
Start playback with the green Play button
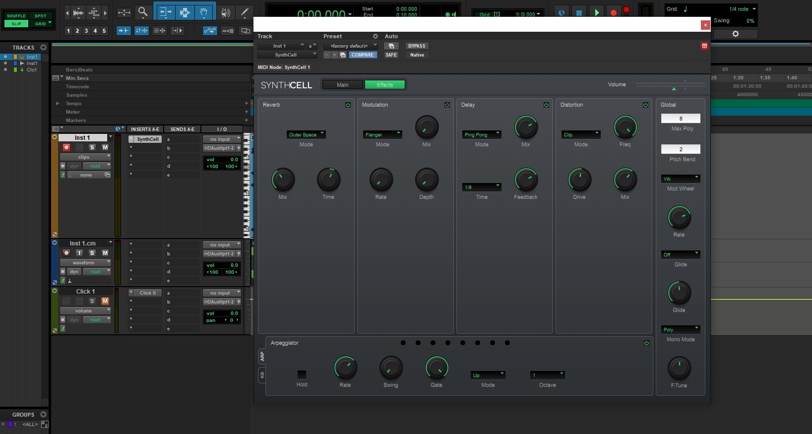tap(597, 12)
